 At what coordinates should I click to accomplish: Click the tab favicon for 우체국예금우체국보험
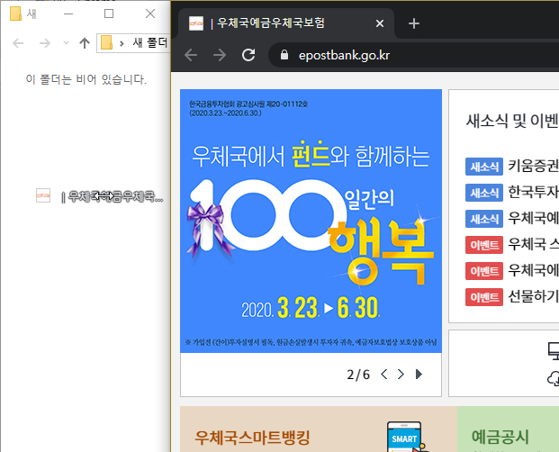pyautogui.click(x=195, y=23)
